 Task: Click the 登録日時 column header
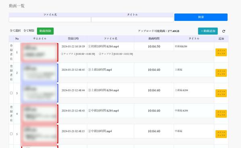[73, 39]
